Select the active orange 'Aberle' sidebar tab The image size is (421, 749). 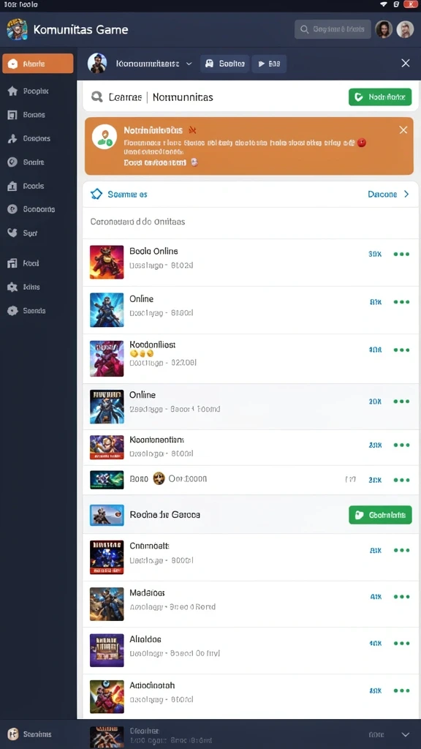point(38,64)
